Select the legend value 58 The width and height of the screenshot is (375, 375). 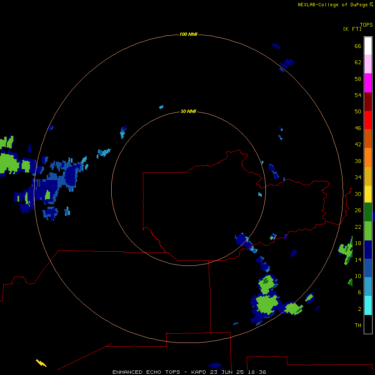click(x=358, y=79)
